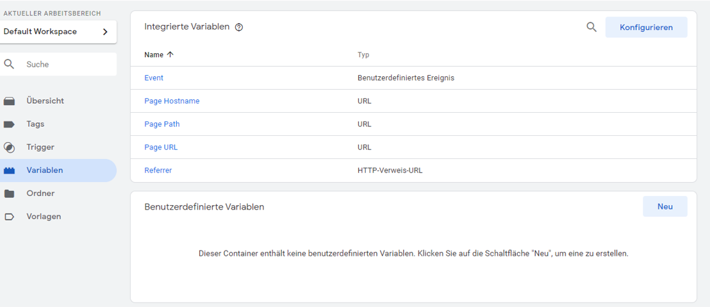Viewport: 710px width, 307px height.
Task: Focus the Suche search field
Action: [x=58, y=64]
